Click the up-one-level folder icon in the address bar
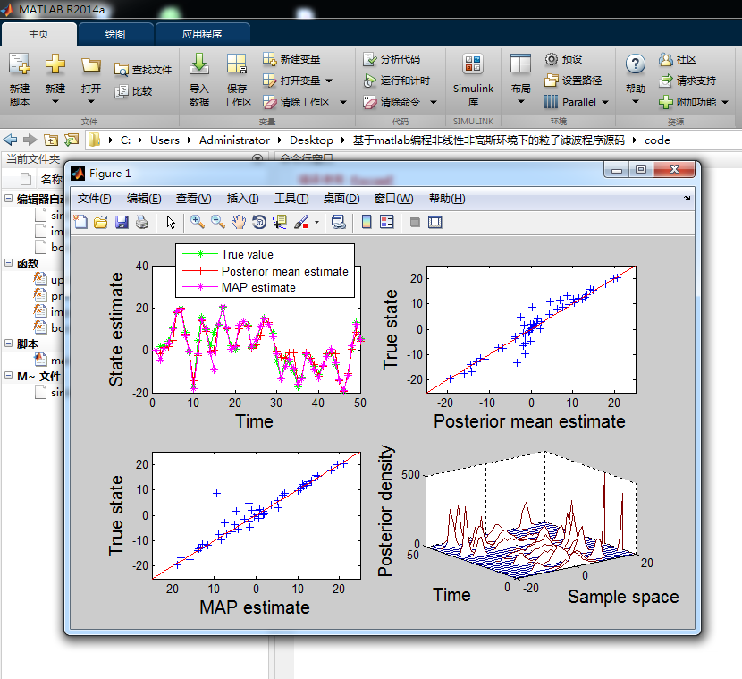Viewport: 742px width, 679px height. click(x=51, y=140)
